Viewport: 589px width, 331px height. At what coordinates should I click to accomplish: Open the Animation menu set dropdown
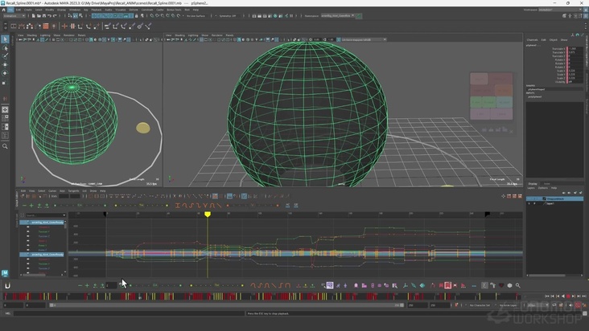coord(14,16)
